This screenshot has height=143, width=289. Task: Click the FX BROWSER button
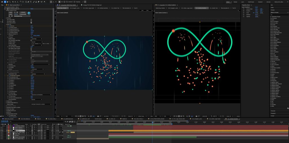pos(23,14)
